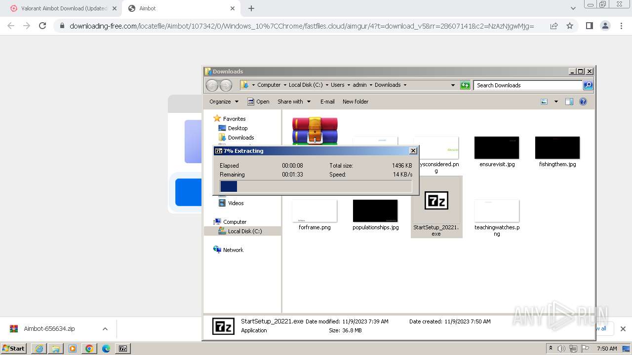Select Network in navigation pane

[233, 250]
